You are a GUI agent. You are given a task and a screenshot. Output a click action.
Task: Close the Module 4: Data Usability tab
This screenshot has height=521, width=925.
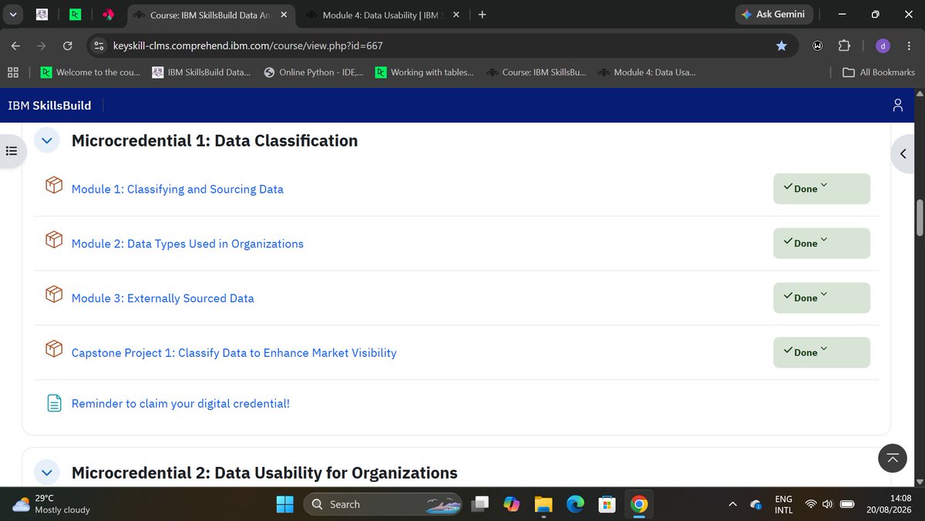point(456,14)
